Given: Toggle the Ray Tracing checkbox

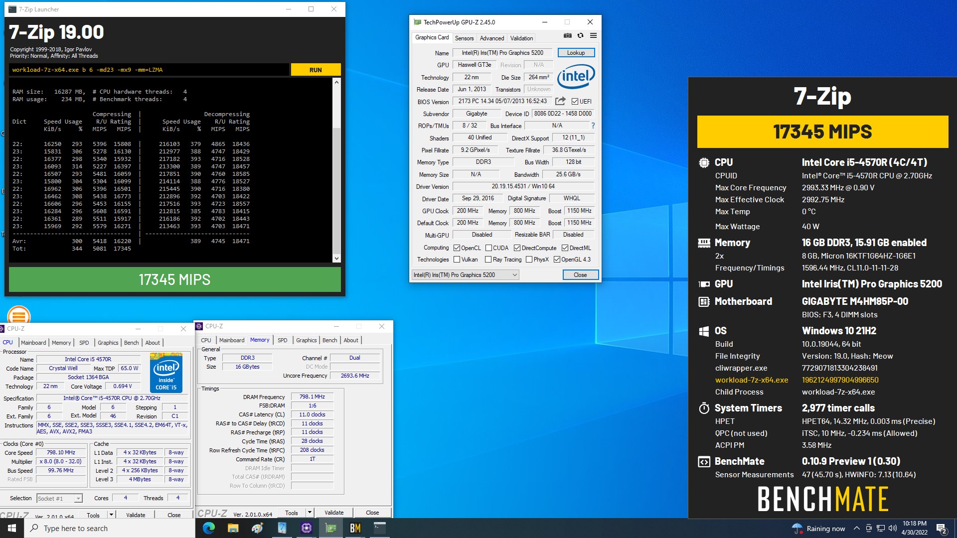Looking at the screenshot, I should point(488,260).
